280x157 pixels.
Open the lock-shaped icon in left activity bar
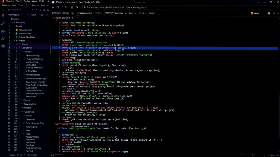click(x=3, y=16)
